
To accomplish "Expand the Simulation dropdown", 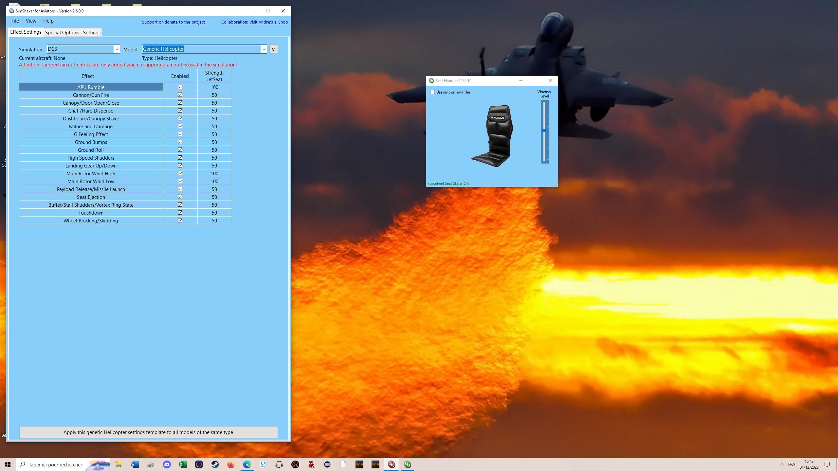I will (117, 49).
